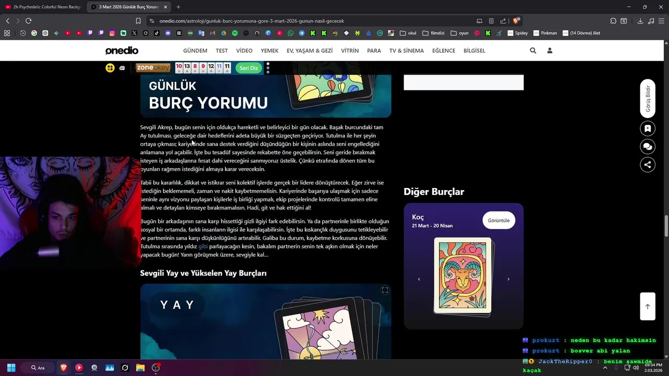Switch to the 2h Psychedelic Colorful Neon tab
669x376 pixels.
[43, 7]
